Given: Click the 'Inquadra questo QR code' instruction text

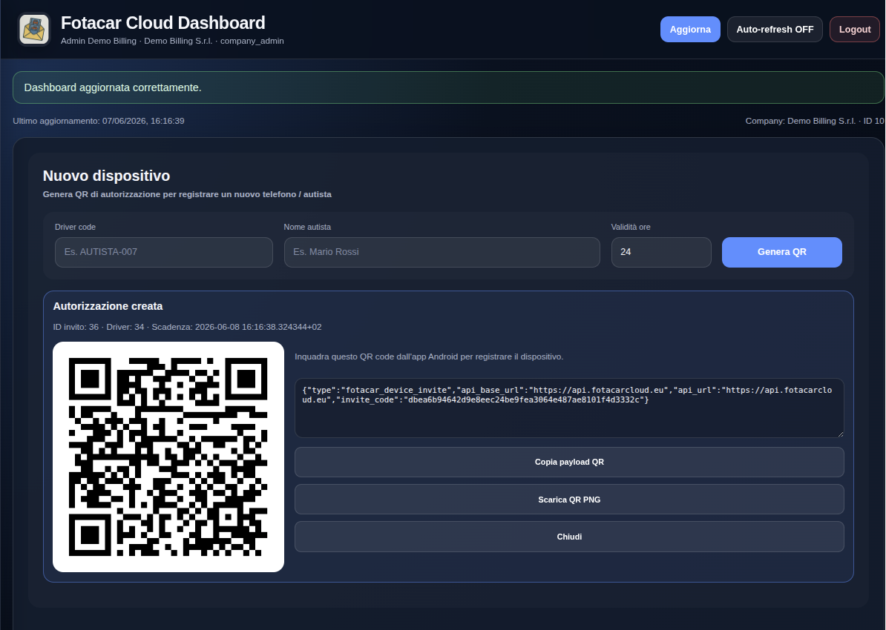Looking at the screenshot, I should point(429,357).
